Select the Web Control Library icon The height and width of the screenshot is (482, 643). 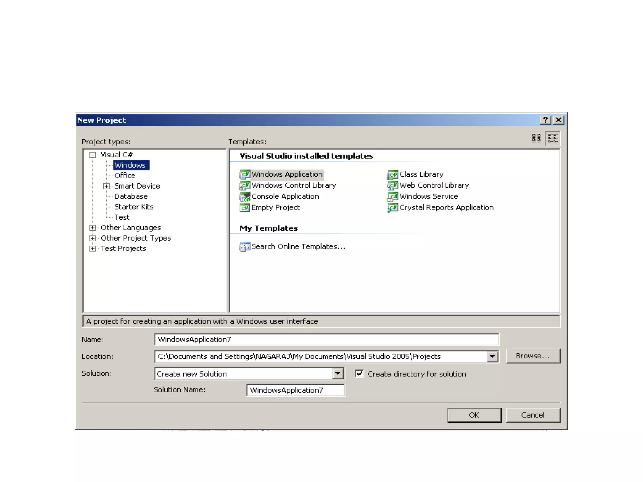(392, 185)
